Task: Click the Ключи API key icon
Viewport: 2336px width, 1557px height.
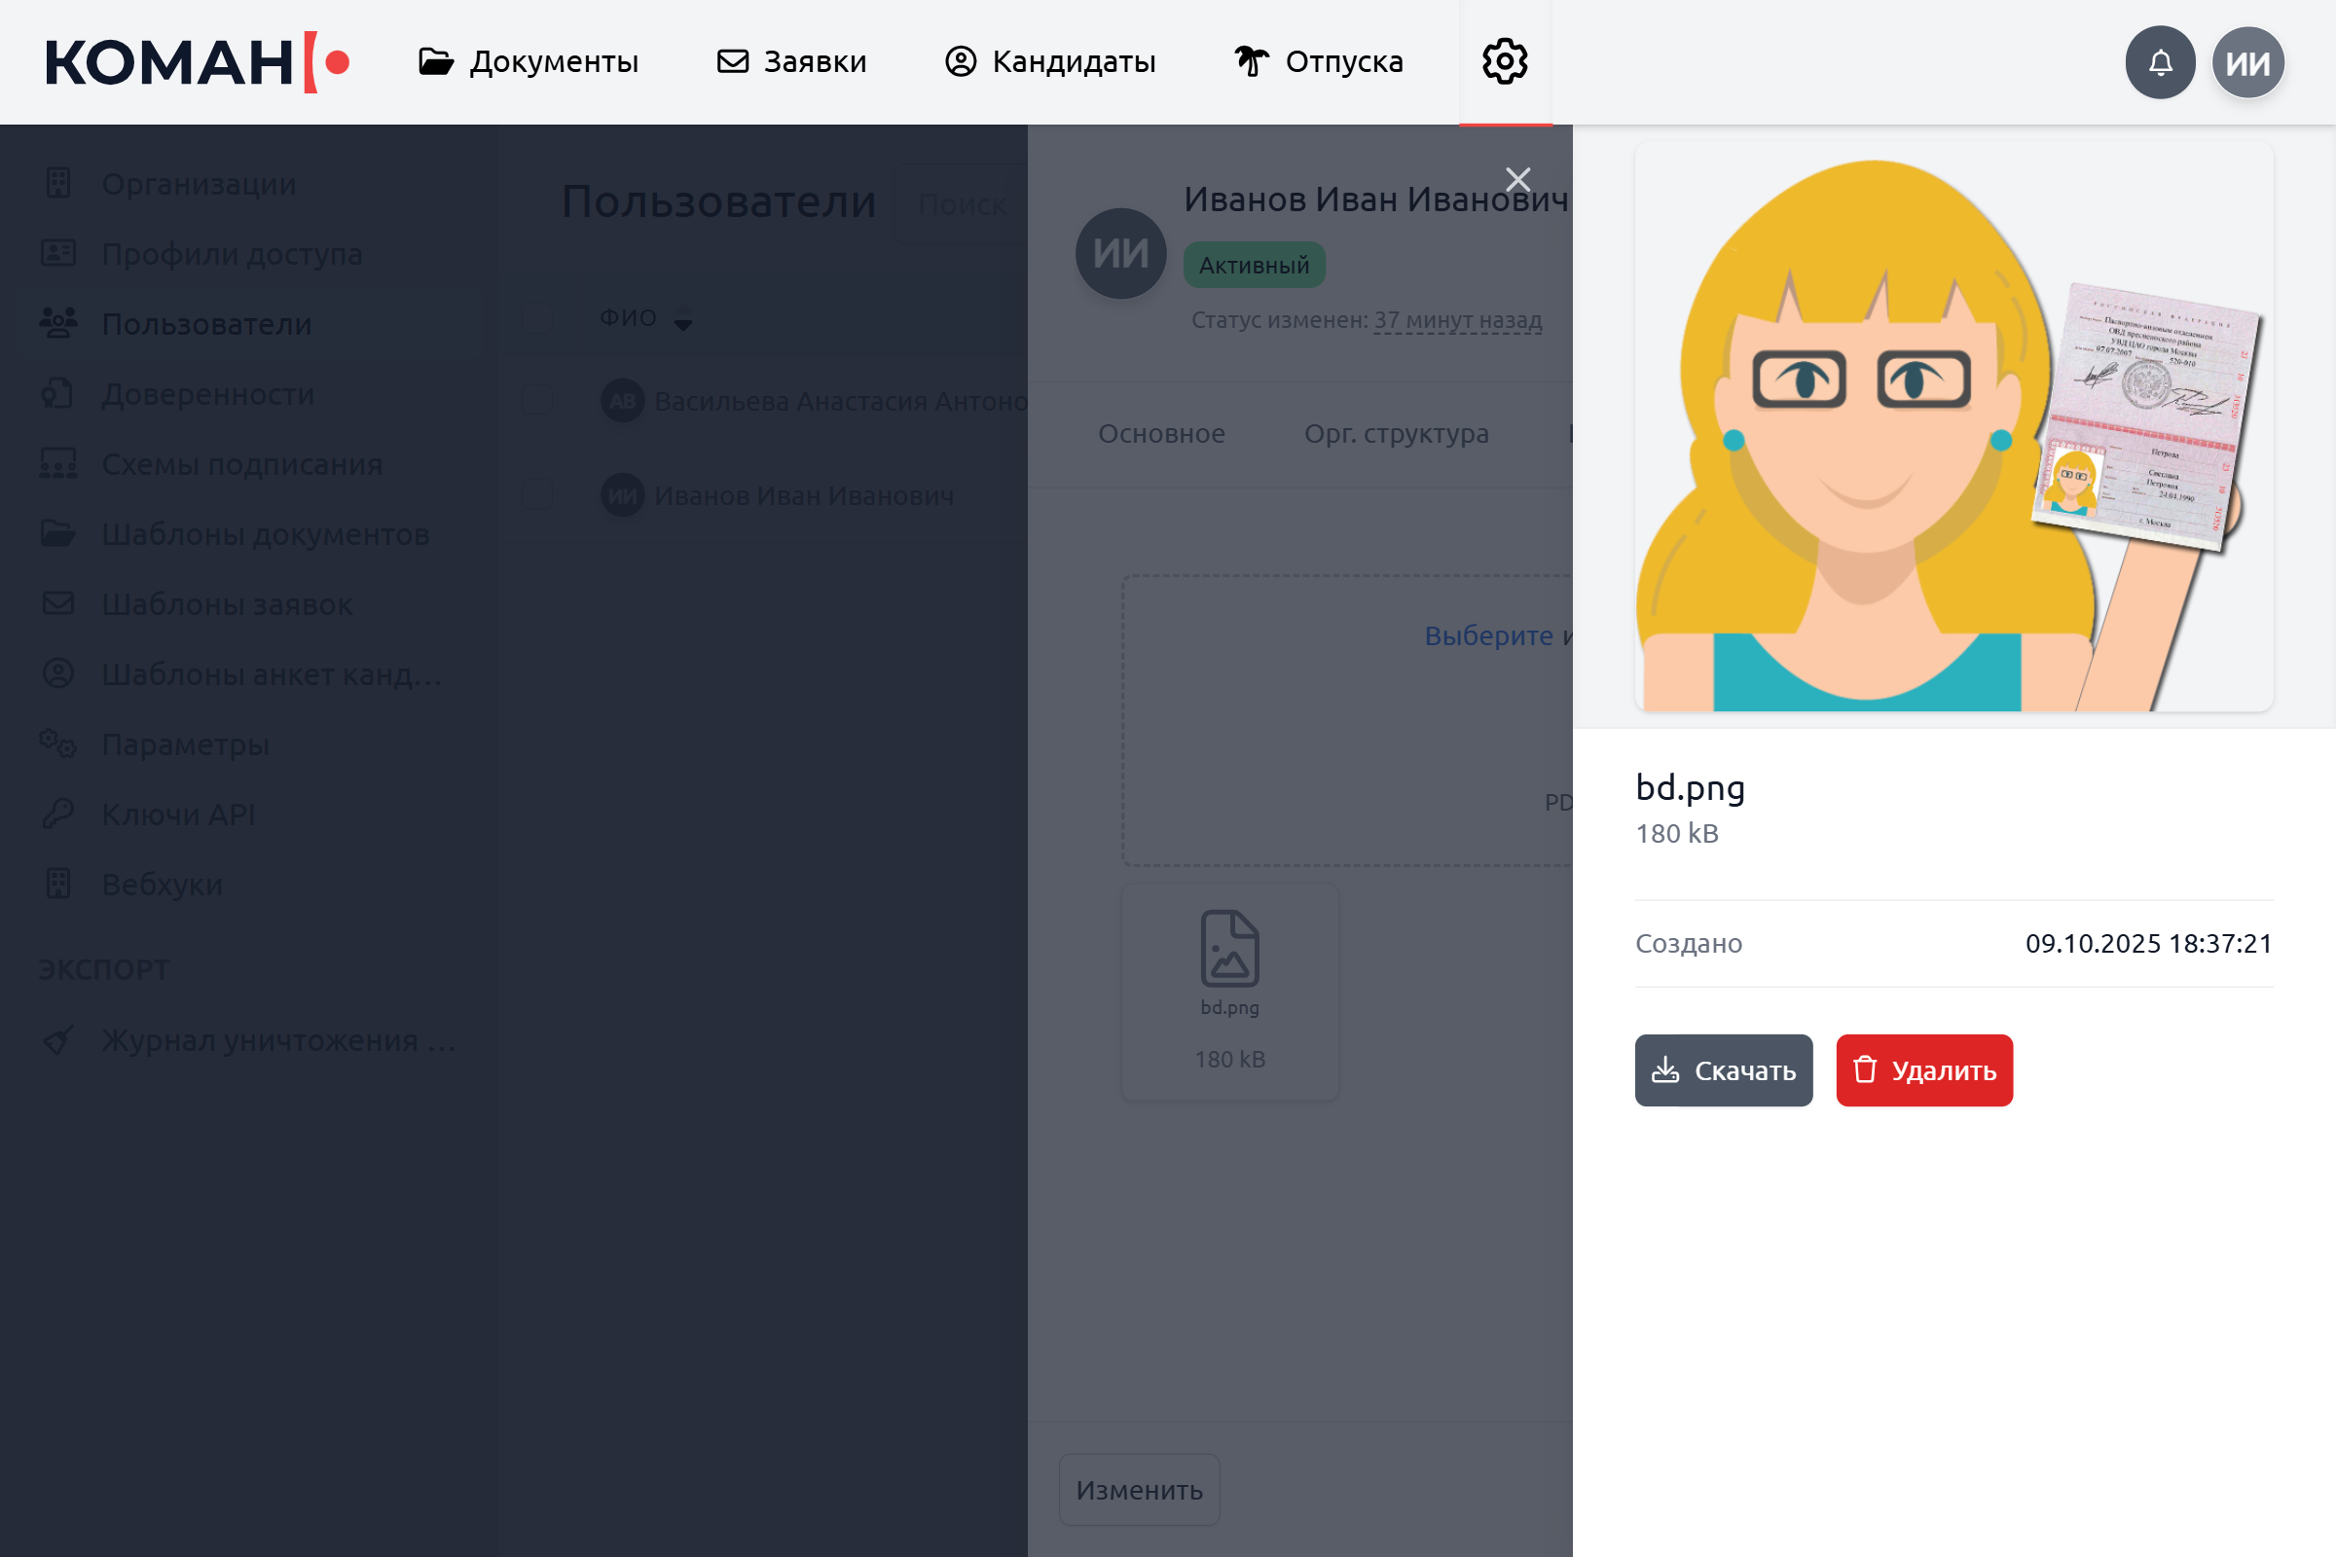Action: pyautogui.click(x=58, y=814)
